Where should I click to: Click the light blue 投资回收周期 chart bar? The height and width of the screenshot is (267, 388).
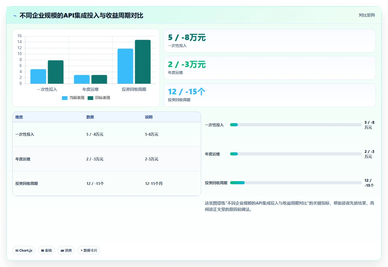[125, 66]
